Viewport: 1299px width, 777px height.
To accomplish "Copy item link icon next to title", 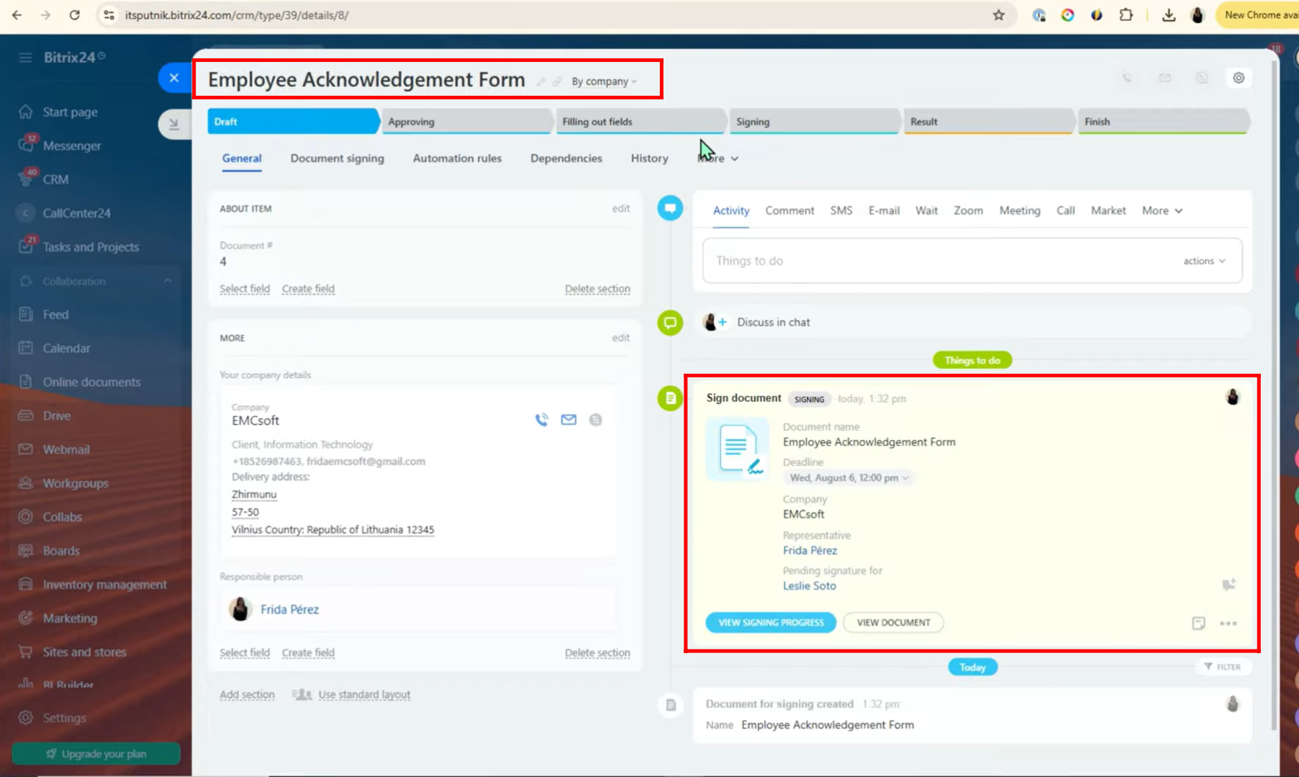I will click(557, 81).
